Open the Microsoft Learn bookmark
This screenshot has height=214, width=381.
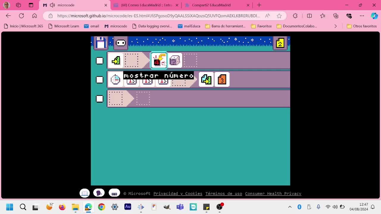point(64,26)
